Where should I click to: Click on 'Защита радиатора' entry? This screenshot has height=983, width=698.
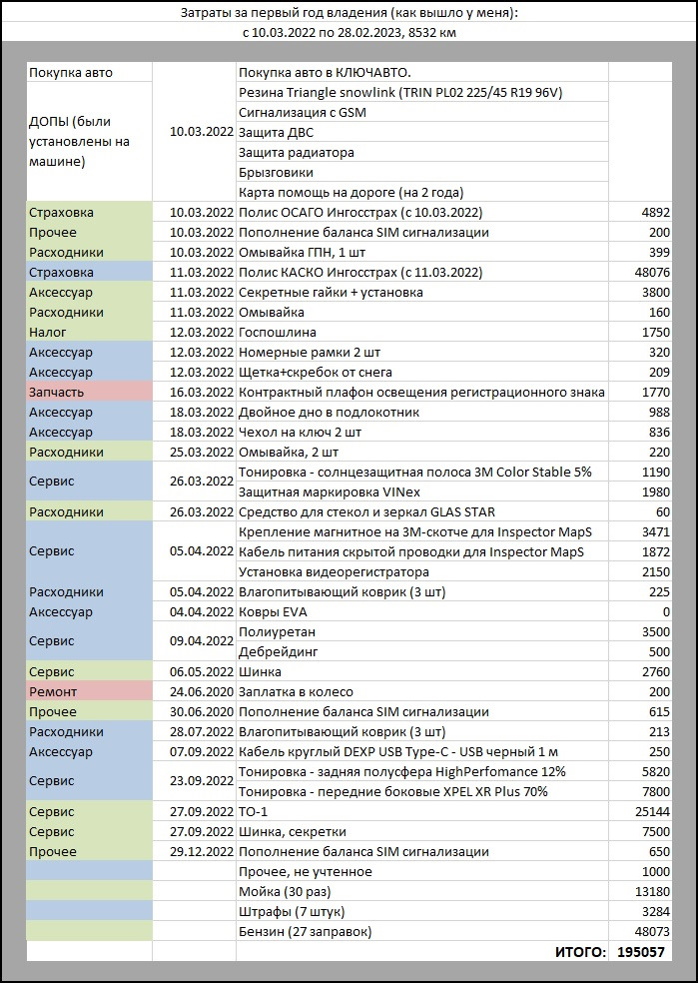[422, 152]
